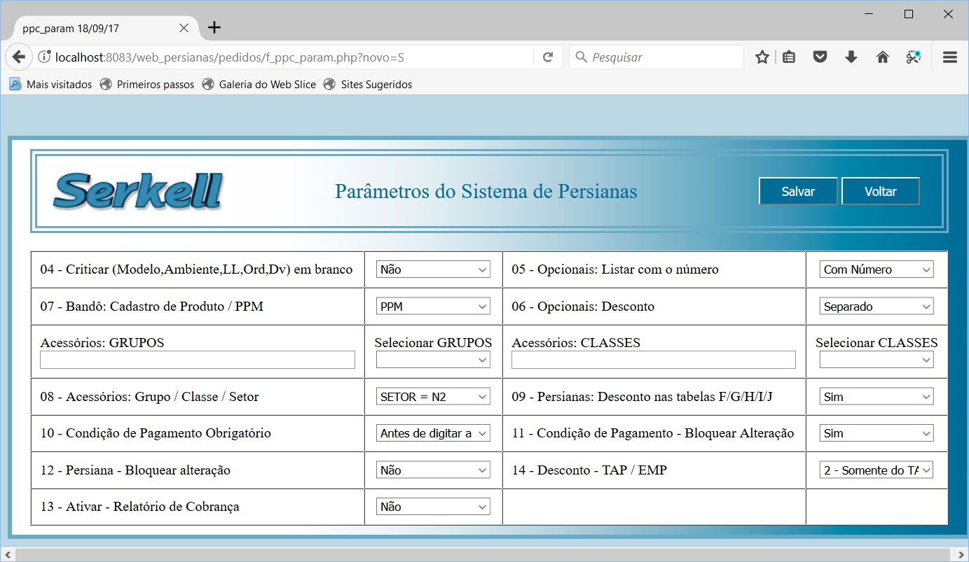Image resolution: width=969 pixels, height=562 pixels.
Task: Open the Selecionar CLASSES dropdown
Action: (x=877, y=360)
